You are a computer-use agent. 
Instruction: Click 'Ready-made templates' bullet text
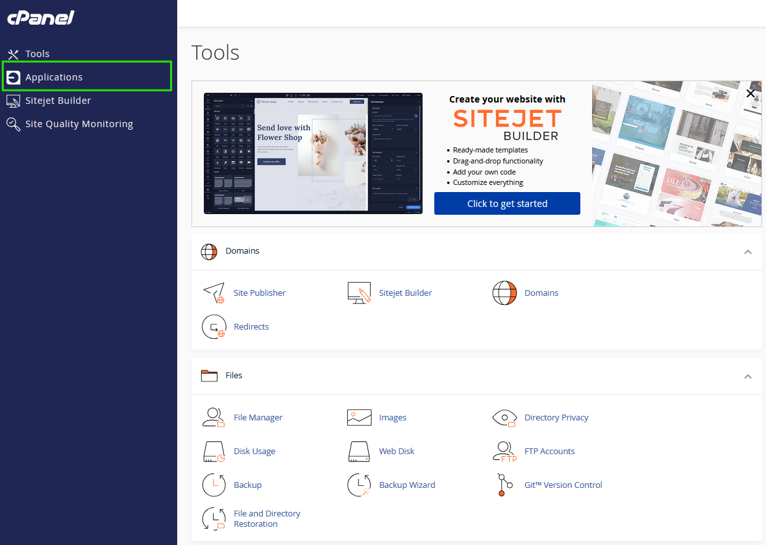491,150
